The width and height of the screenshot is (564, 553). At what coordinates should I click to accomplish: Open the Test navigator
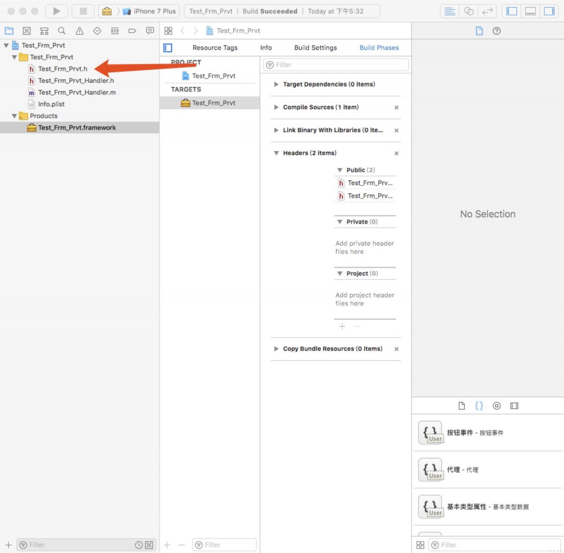point(97,31)
